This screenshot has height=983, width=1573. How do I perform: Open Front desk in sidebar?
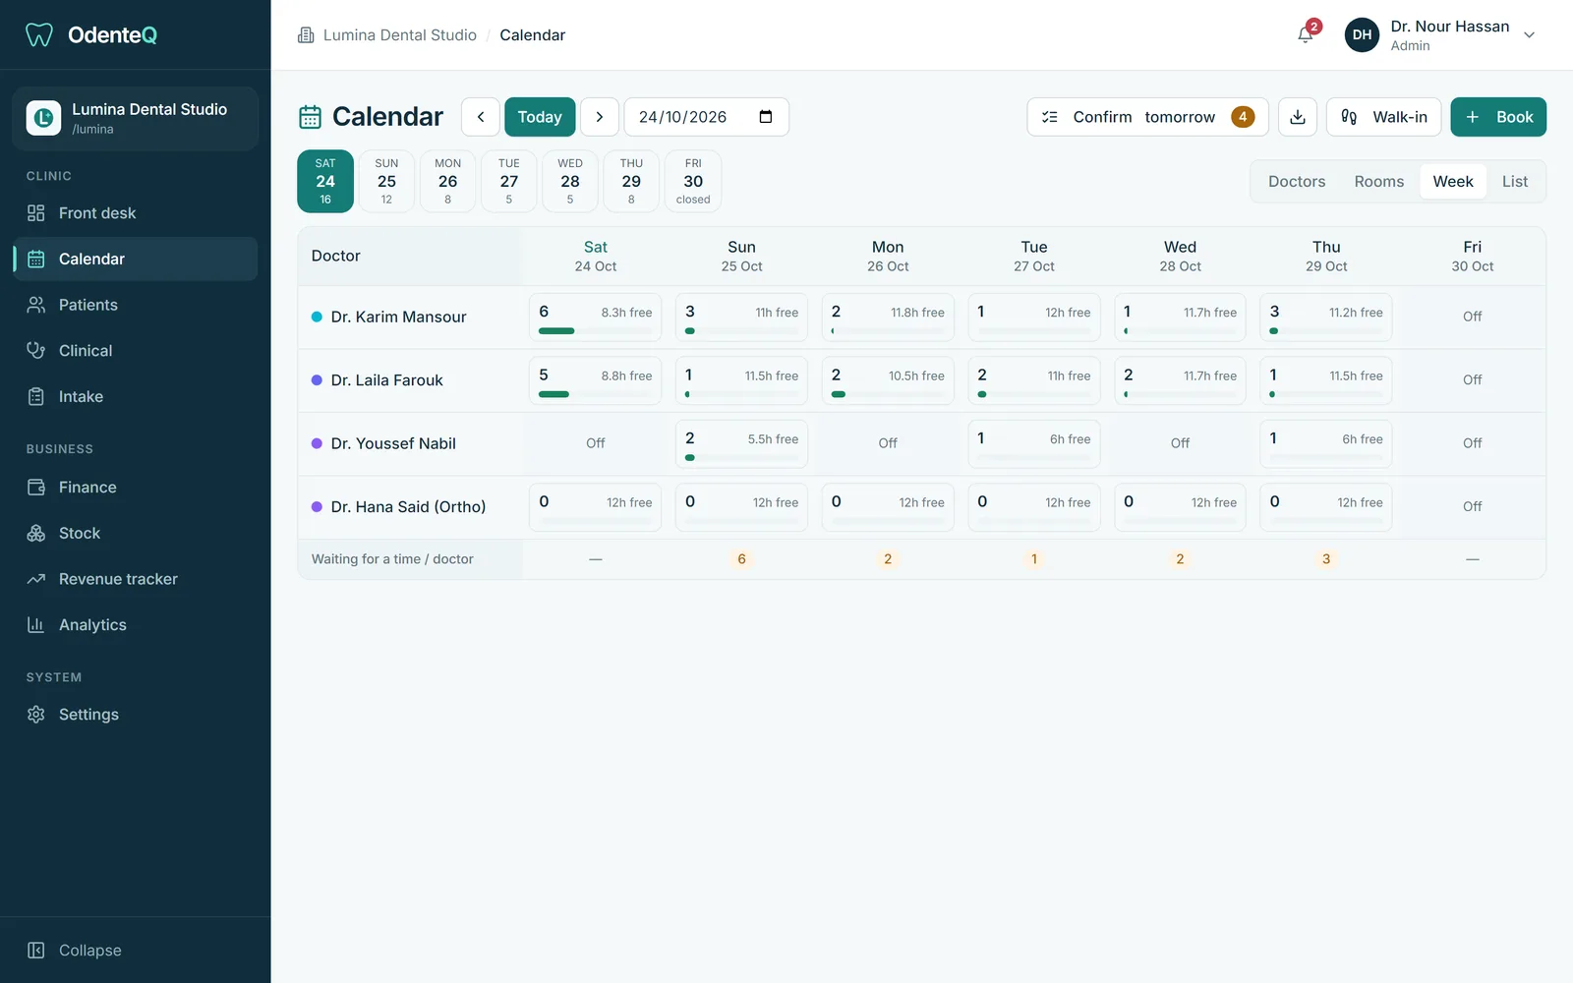point(136,213)
